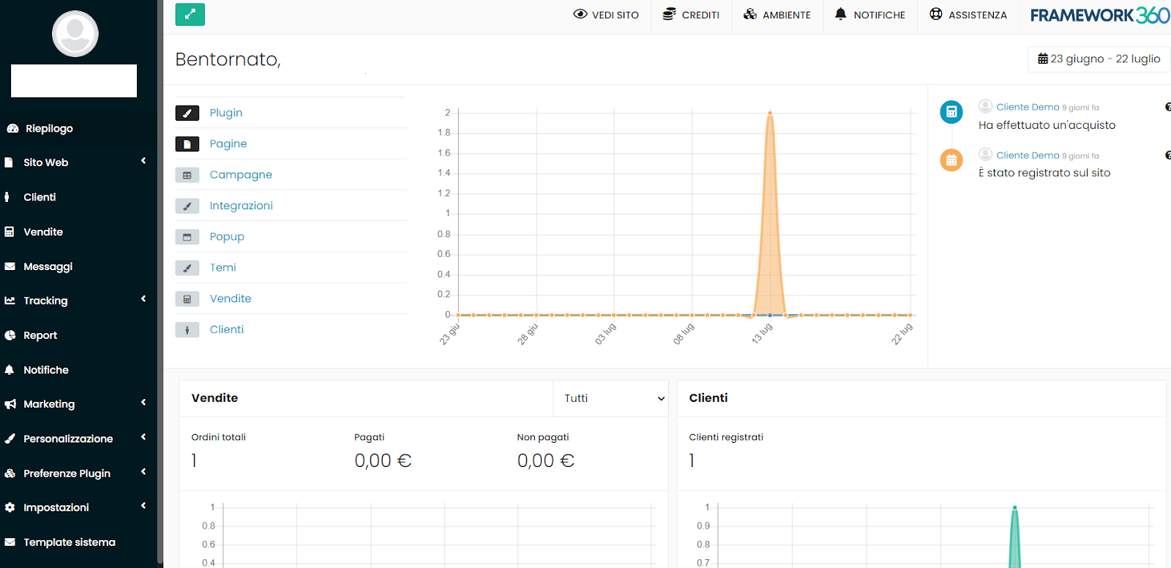The image size is (1171, 568).
Task: Click the text 'È stato registrato sul sito'
Action: click(1044, 173)
